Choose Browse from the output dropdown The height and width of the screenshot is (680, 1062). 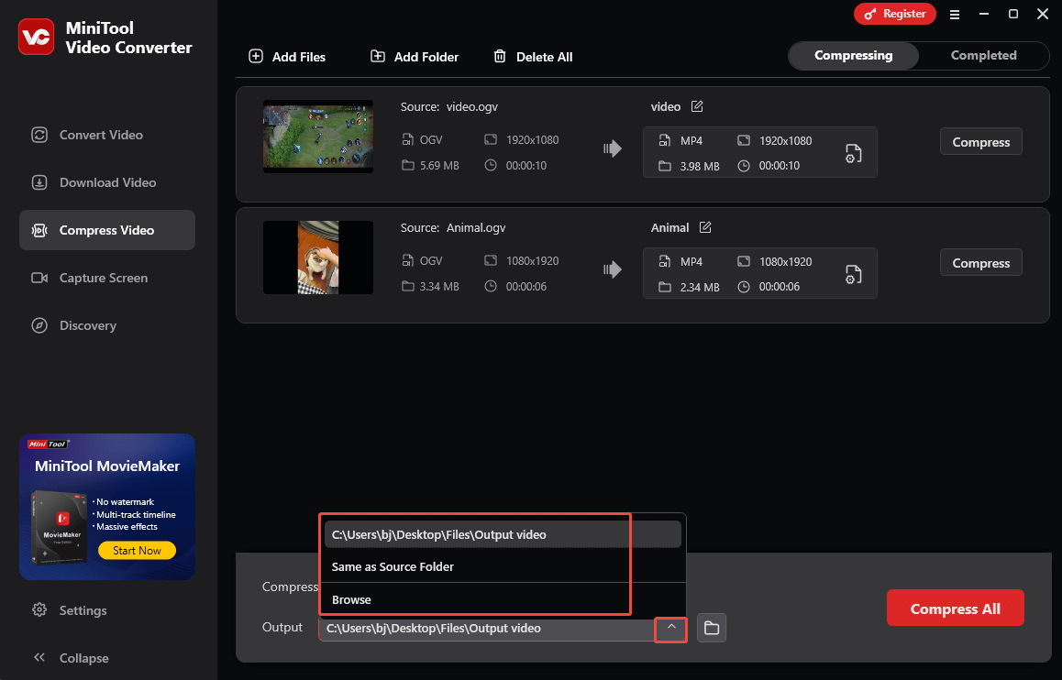(350, 599)
